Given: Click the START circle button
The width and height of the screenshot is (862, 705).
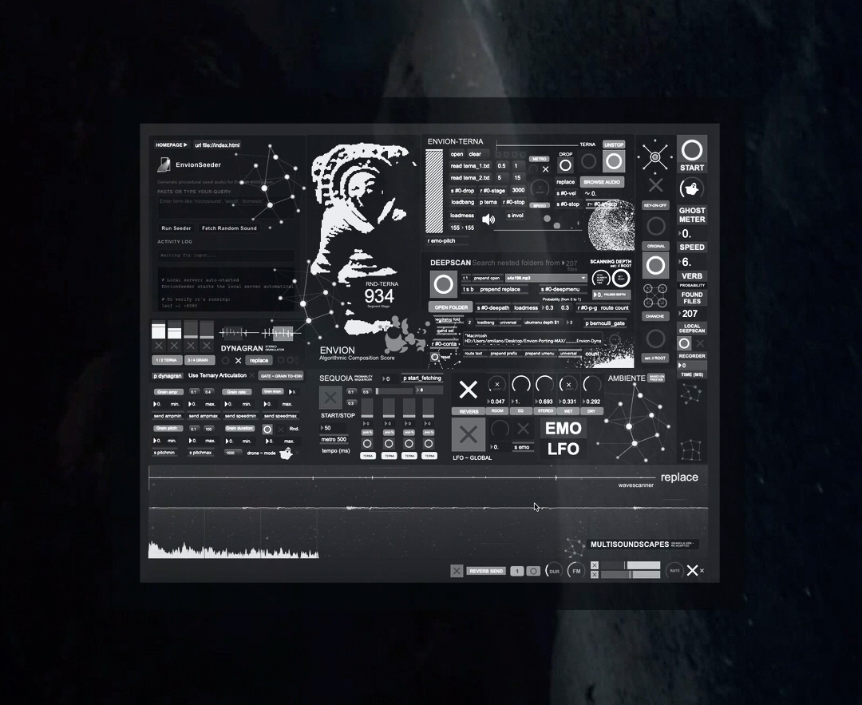Looking at the screenshot, I should (691, 150).
